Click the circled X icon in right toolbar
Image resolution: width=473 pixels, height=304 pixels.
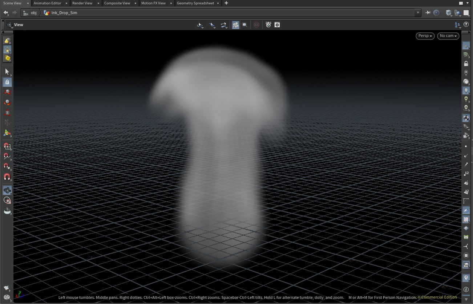pyautogui.click(x=466, y=73)
